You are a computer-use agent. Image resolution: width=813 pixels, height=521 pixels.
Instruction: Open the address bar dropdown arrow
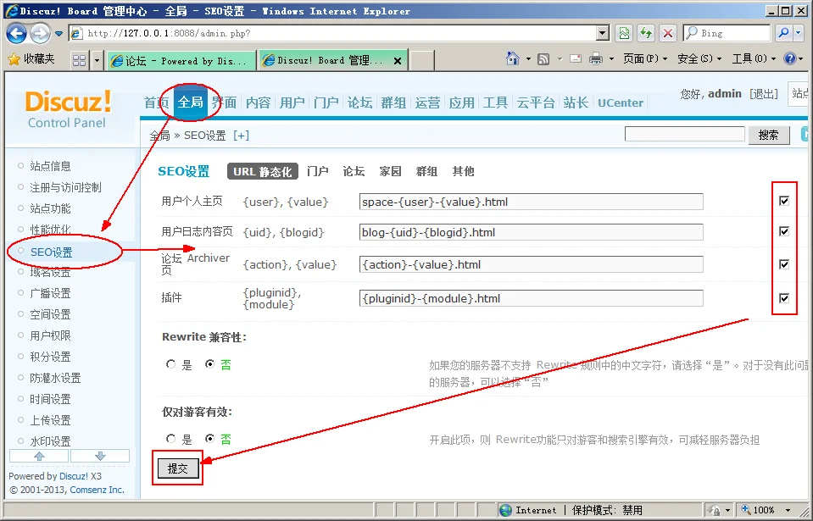point(602,34)
